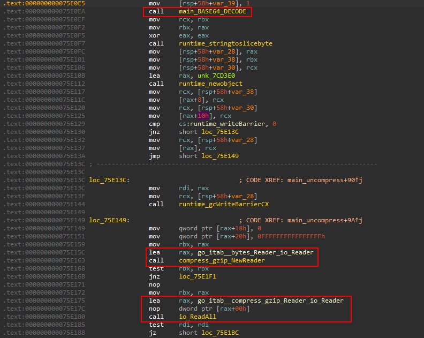Follow xref main_uncompress+9A↑j

click(x=325, y=220)
